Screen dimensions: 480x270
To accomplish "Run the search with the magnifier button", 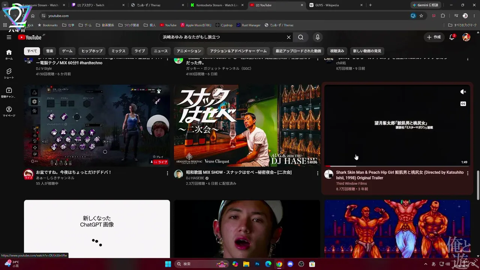I will pos(301,37).
